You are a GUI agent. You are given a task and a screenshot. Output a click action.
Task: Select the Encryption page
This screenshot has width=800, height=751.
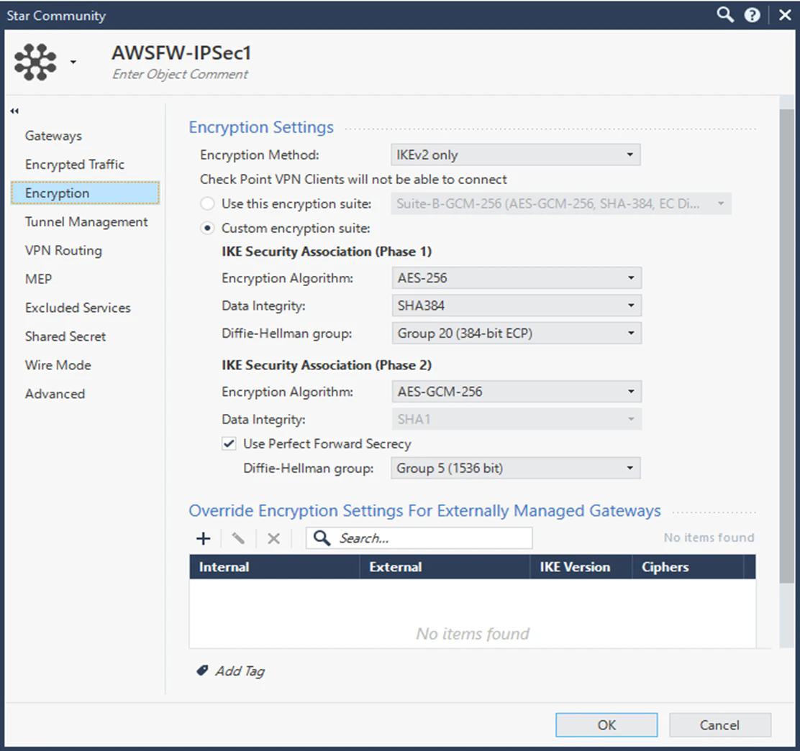coord(85,193)
